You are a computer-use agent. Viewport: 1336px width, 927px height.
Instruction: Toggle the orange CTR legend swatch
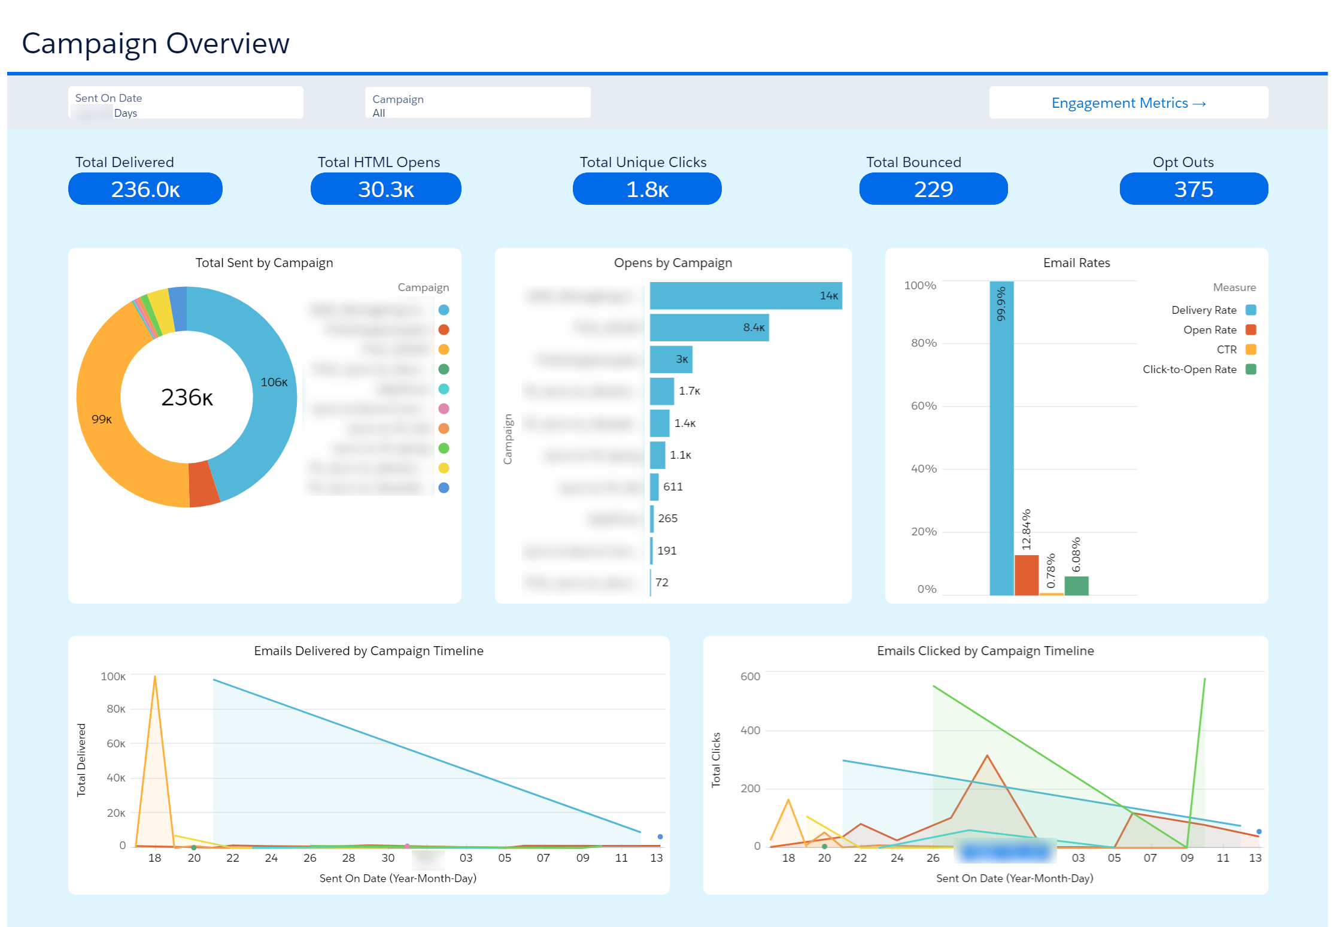[x=1250, y=350]
